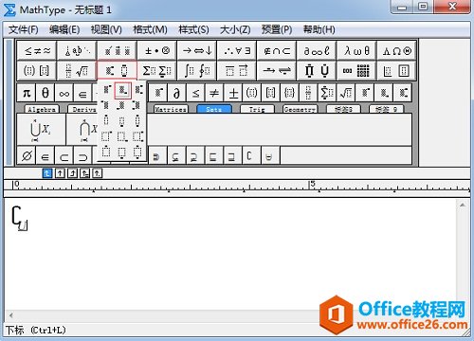Insert the π symbol from the small bar
Screen dimensions: 474x341
click(27, 93)
